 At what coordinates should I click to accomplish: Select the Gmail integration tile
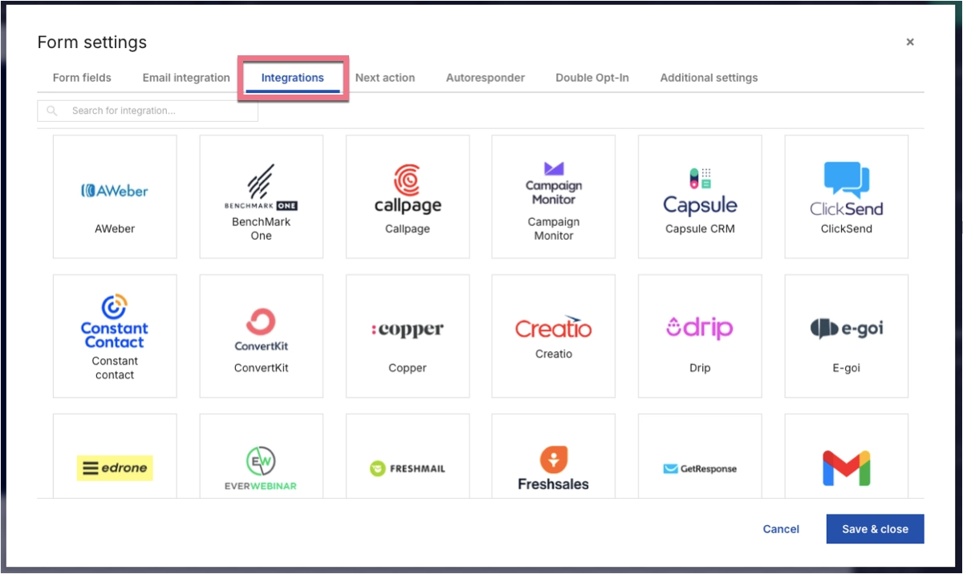[846, 465]
